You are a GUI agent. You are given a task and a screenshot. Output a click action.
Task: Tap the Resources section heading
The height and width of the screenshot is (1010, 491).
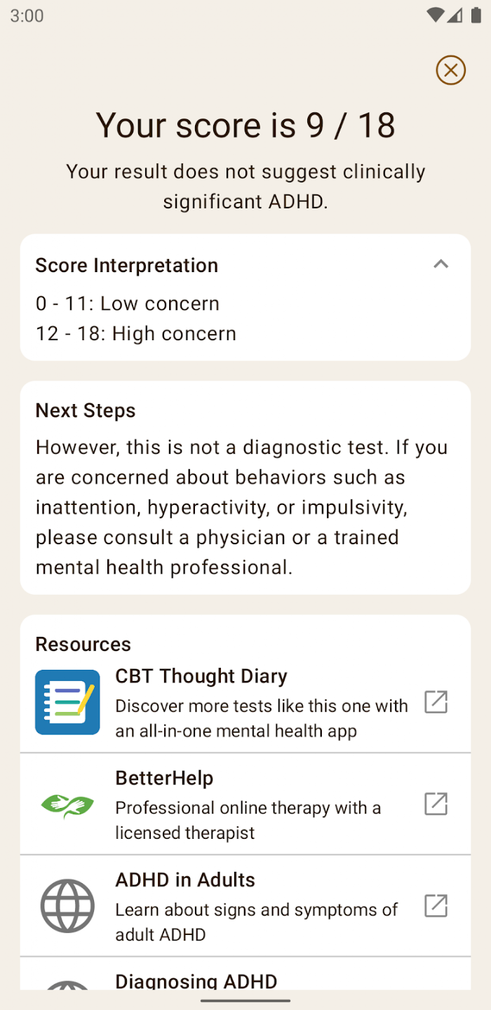83,645
